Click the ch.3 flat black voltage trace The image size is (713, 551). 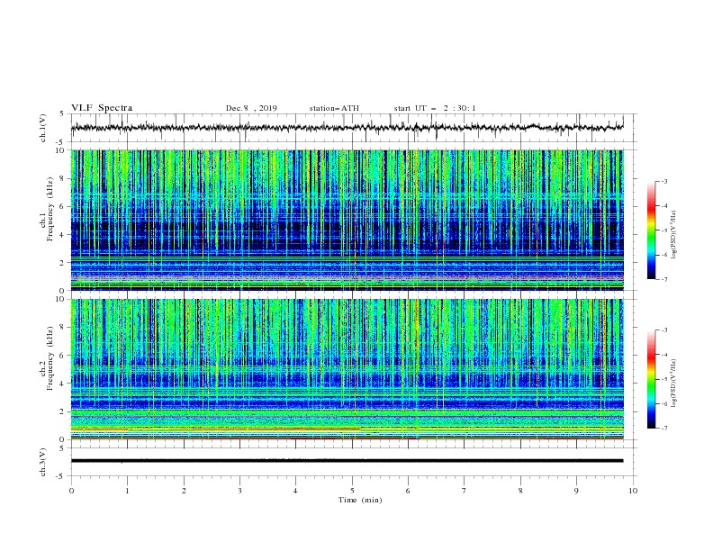tap(347, 461)
